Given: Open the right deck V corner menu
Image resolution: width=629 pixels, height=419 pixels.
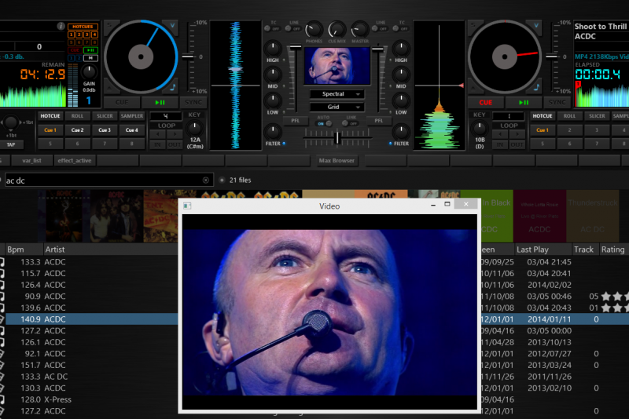Looking at the screenshot, I should [x=536, y=25].
